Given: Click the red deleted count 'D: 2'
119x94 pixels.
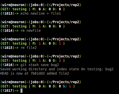Looking at the screenshot, I should pyautogui.click(x=57, y=60).
